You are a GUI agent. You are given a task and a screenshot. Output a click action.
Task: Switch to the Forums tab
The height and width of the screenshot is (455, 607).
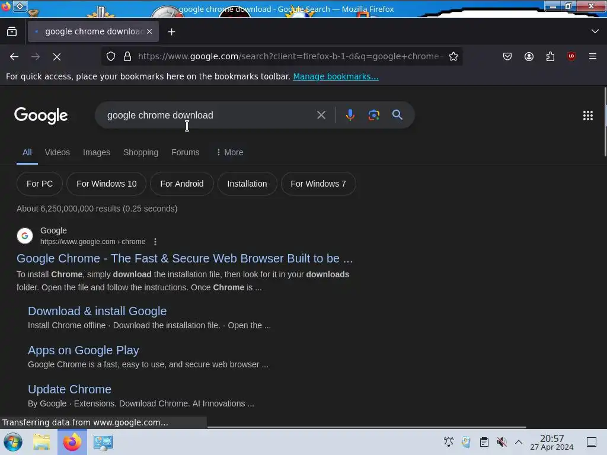click(x=185, y=152)
